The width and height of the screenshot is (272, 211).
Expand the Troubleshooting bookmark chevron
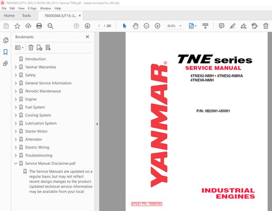pyautogui.click(x=16, y=155)
